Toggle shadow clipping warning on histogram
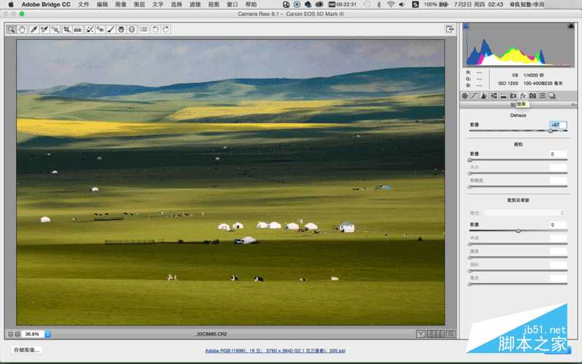Viewport: 582px width, 364px height. pyautogui.click(x=466, y=26)
